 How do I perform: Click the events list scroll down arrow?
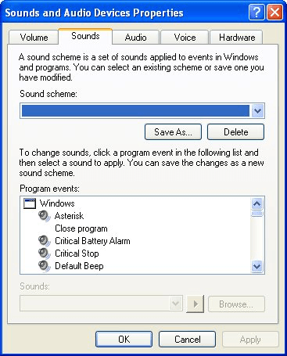coord(257,267)
